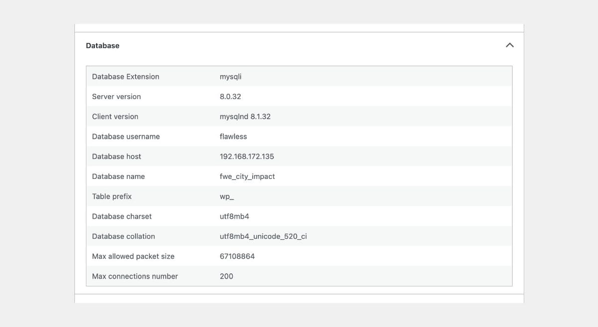Click the Database section header
The width and height of the screenshot is (598, 327).
coord(103,45)
